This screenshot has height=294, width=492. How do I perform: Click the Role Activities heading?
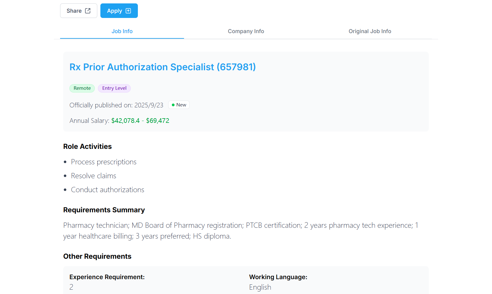(x=87, y=146)
